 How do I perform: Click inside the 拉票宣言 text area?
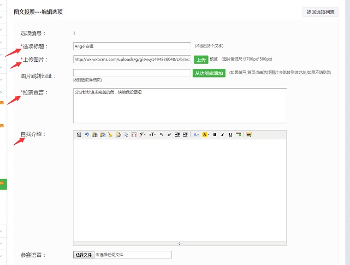click(180, 105)
